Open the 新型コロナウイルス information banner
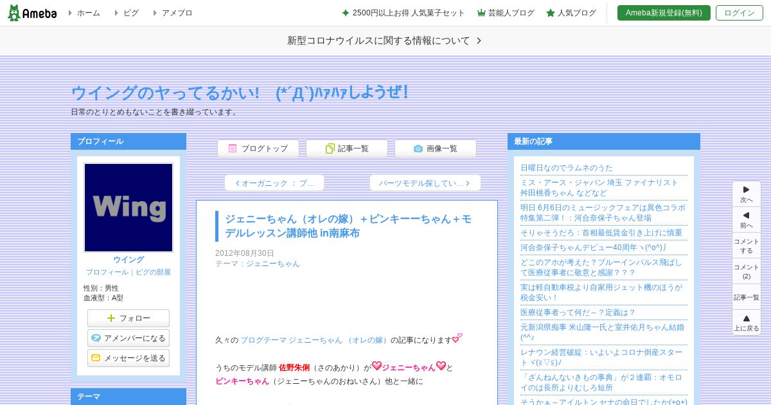 pyautogui.click(x=385, y=40)
